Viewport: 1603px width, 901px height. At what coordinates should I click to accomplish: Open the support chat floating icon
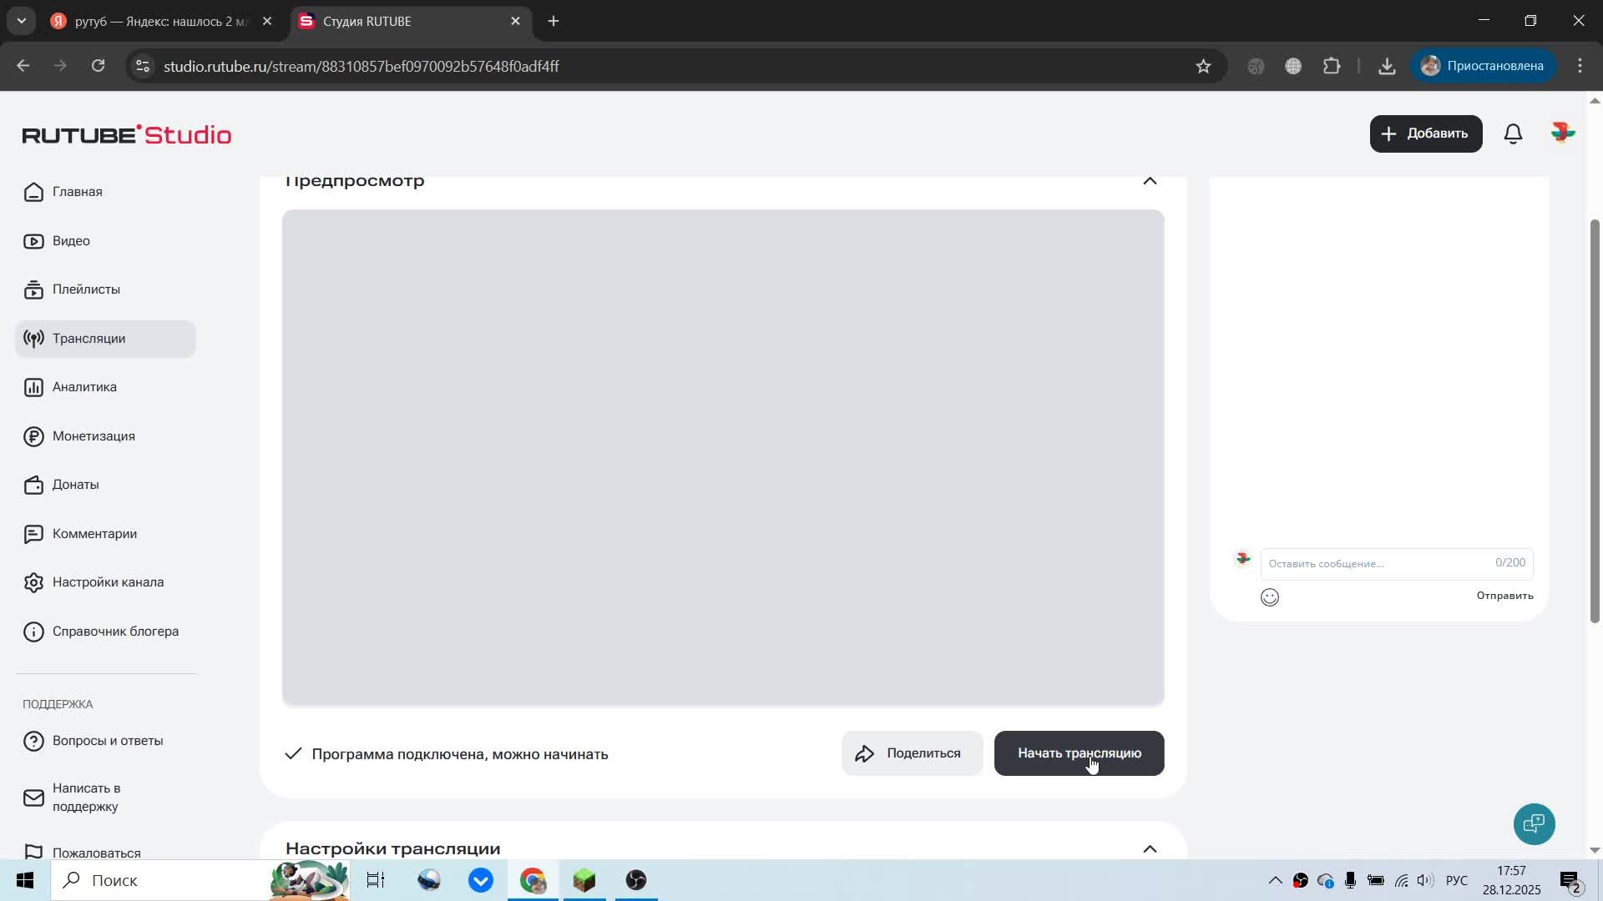click(x=1534, y=824)
